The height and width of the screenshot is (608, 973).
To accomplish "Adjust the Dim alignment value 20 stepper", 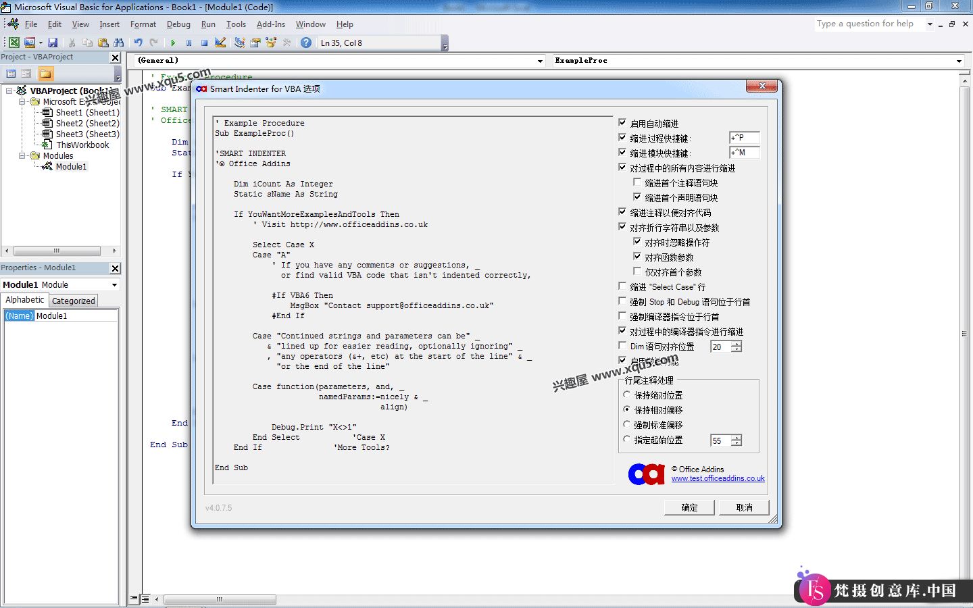I will point(737,347).
